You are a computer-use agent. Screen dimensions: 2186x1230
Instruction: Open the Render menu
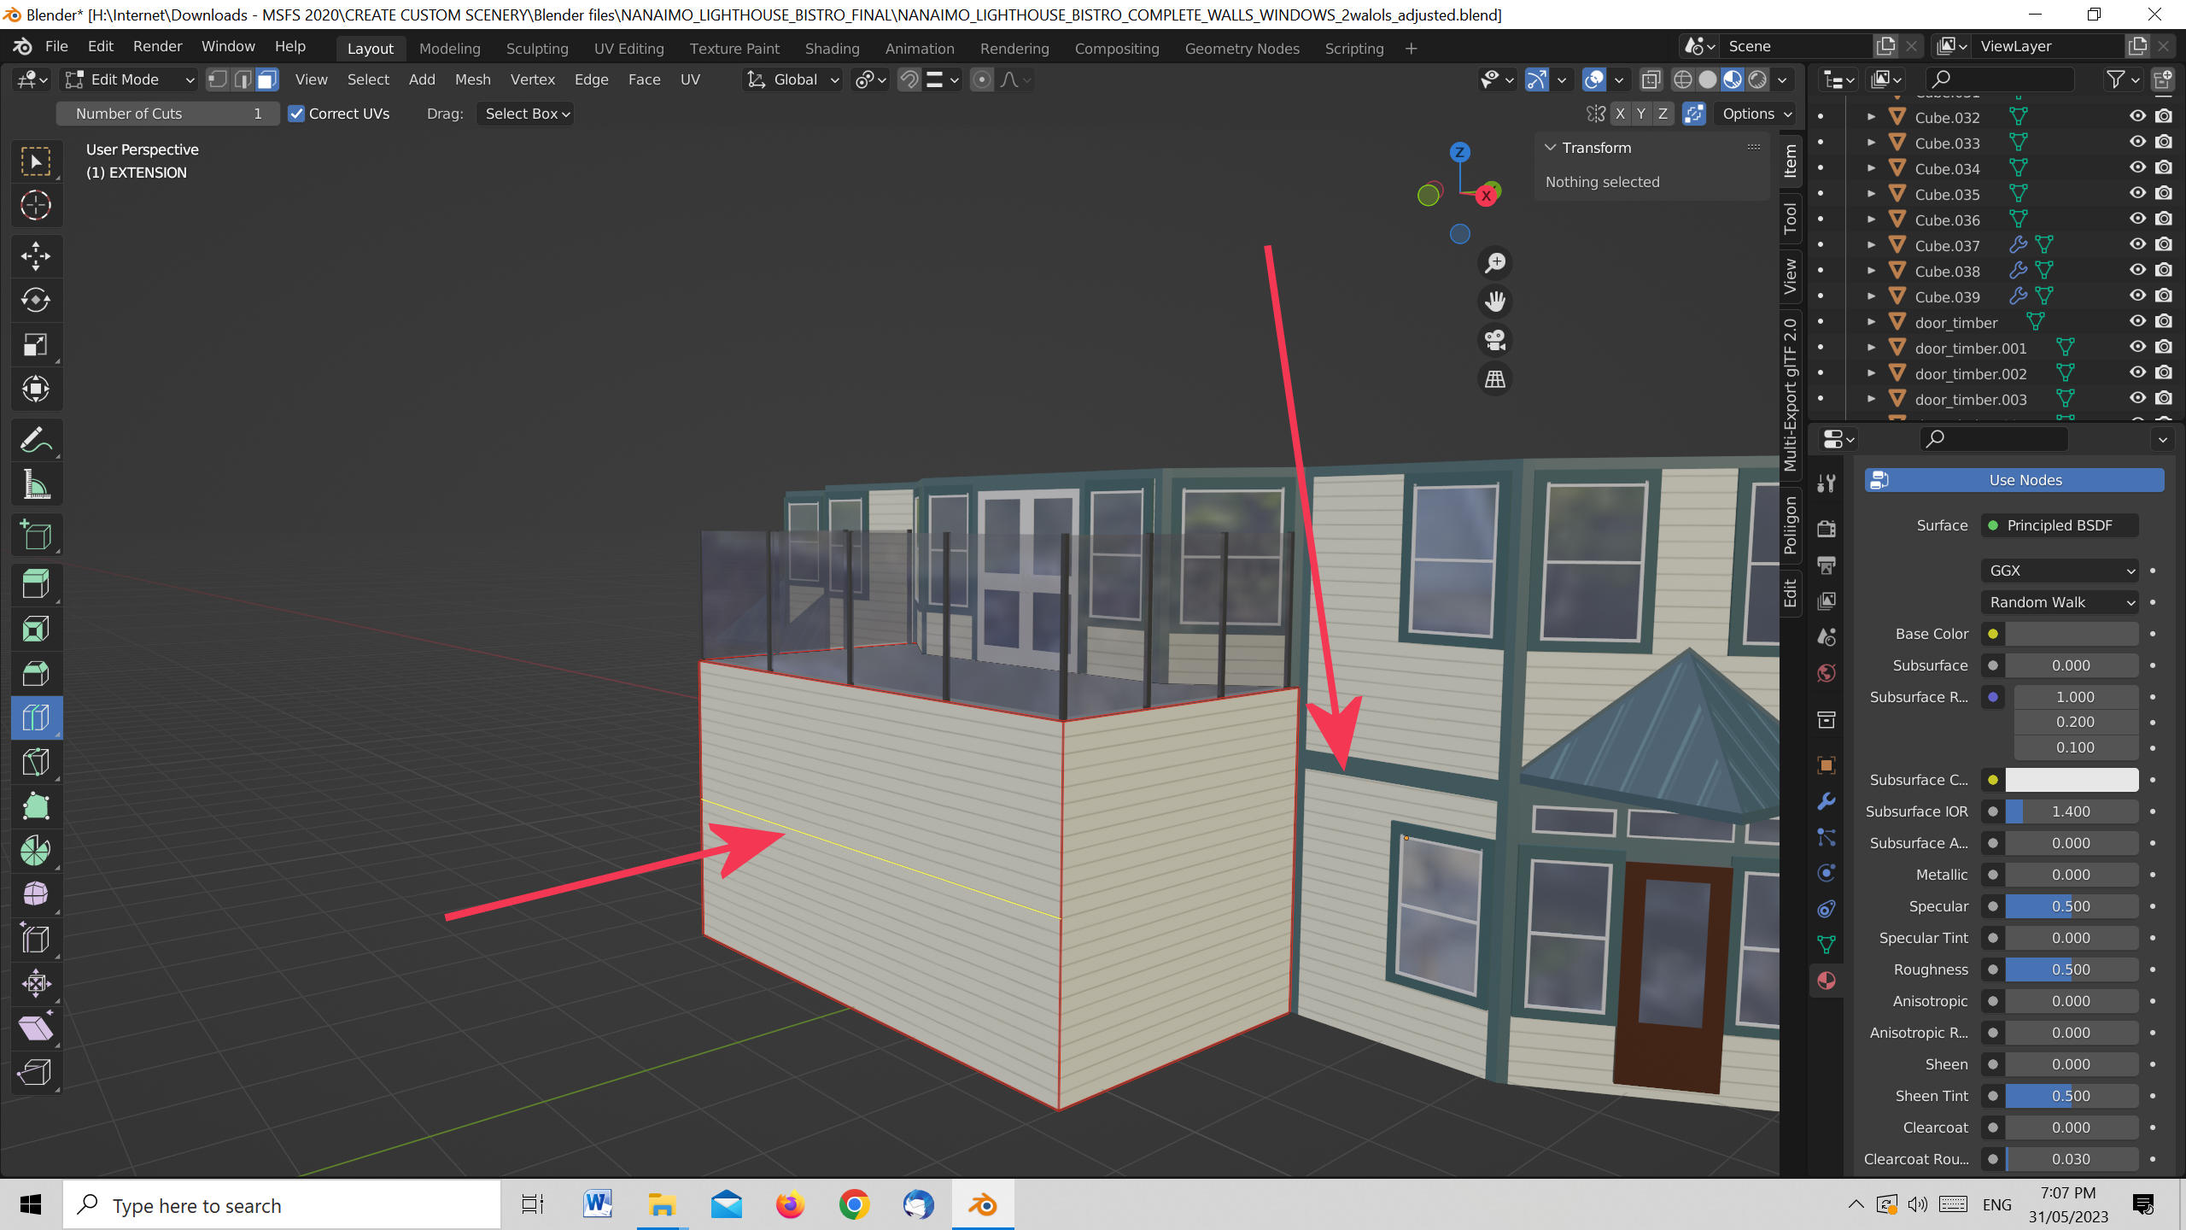coord(157,46)
